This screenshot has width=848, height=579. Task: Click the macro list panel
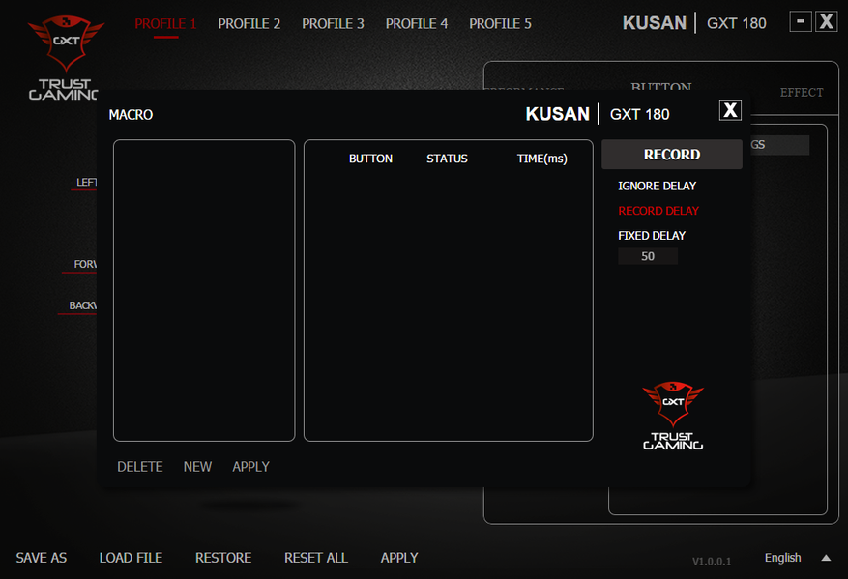(204, 290)
